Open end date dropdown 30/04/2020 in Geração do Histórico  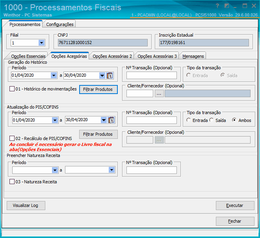coord(102,76)
